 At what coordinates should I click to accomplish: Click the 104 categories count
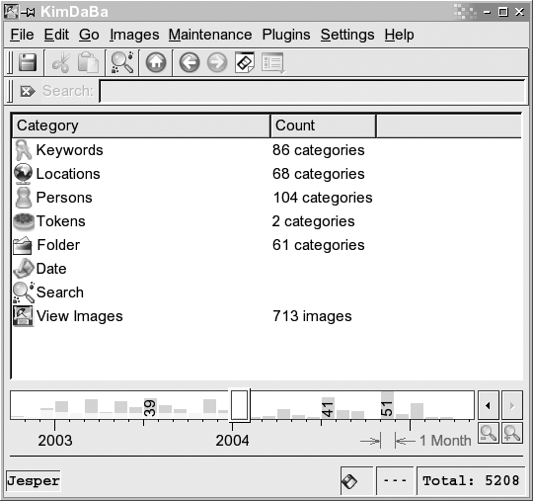tap(323, 198)
